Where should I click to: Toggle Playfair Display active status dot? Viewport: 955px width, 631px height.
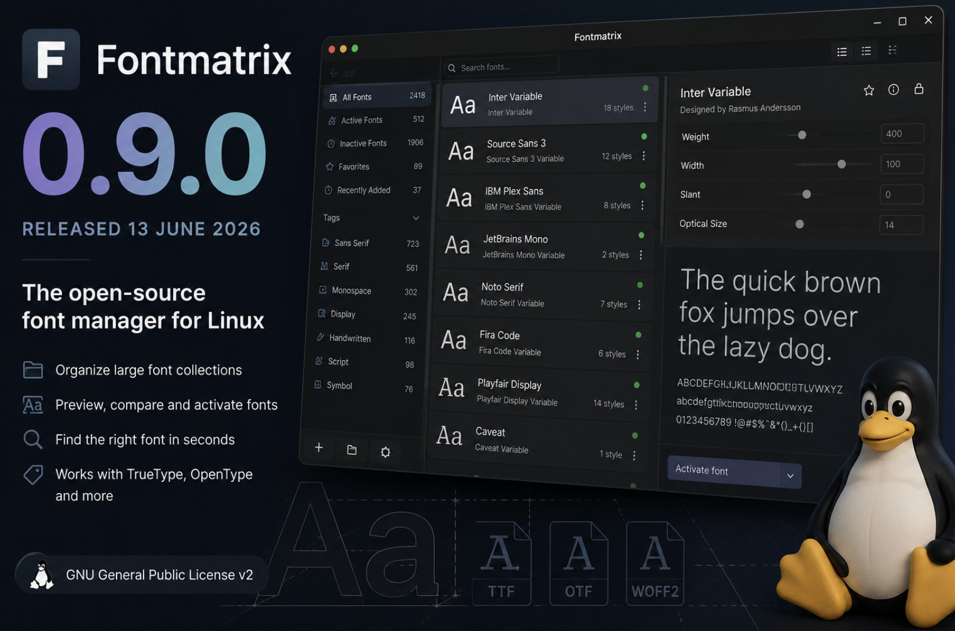636,385
